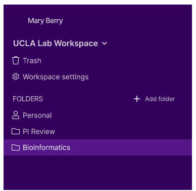The height and width of the screenshot is (191, 196).
Task: Click the Add folder text button
Action: (x=160, y=99)
